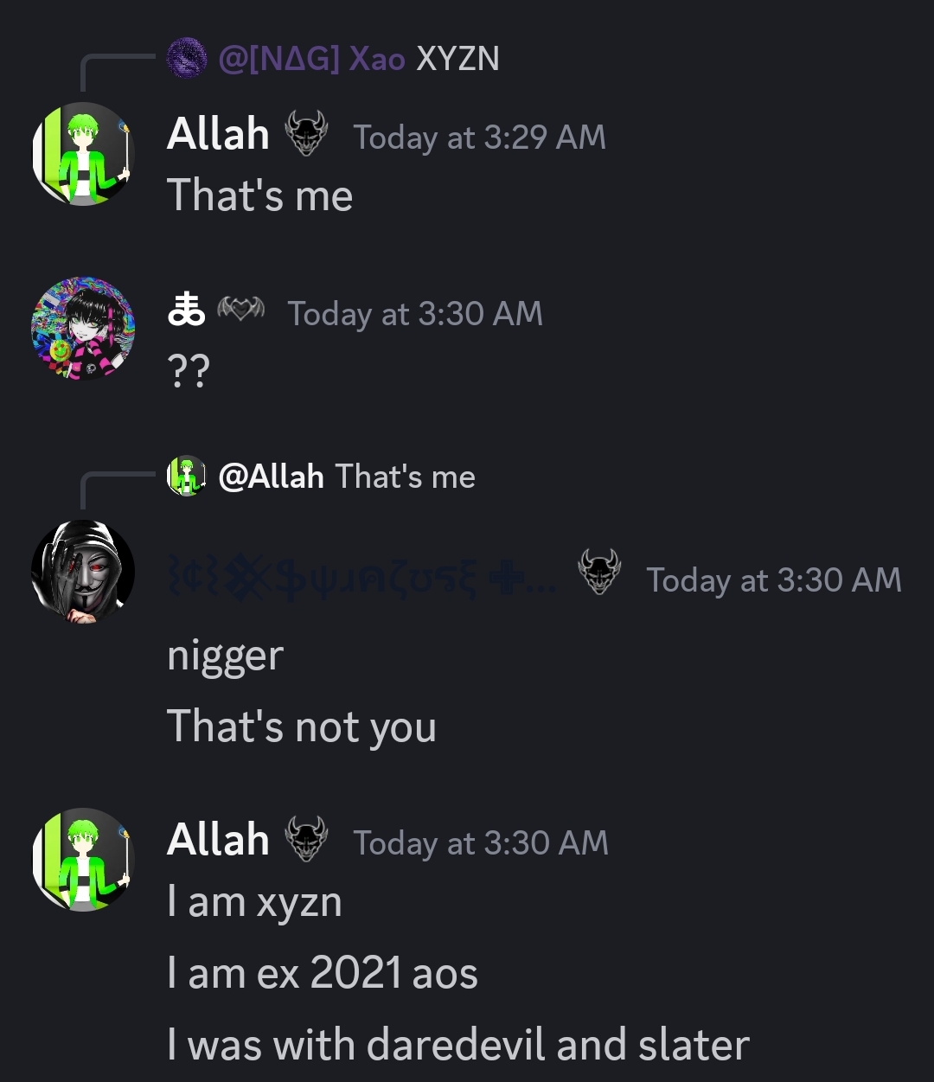
Task: Tap the winged heart role icon beside the 3:30 AM username
Action: pyautogui.click(x=240, y=308)
